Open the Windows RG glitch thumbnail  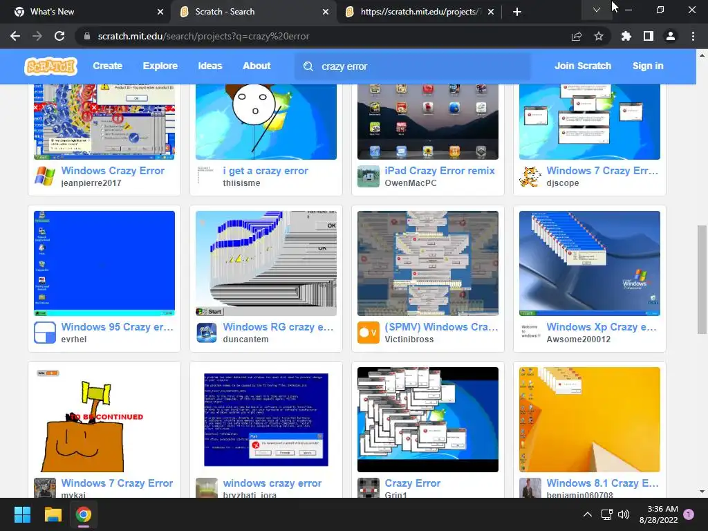(266, 263)
